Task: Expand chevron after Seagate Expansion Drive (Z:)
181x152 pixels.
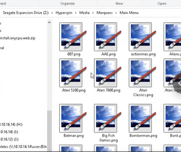Action: (52, 13)
